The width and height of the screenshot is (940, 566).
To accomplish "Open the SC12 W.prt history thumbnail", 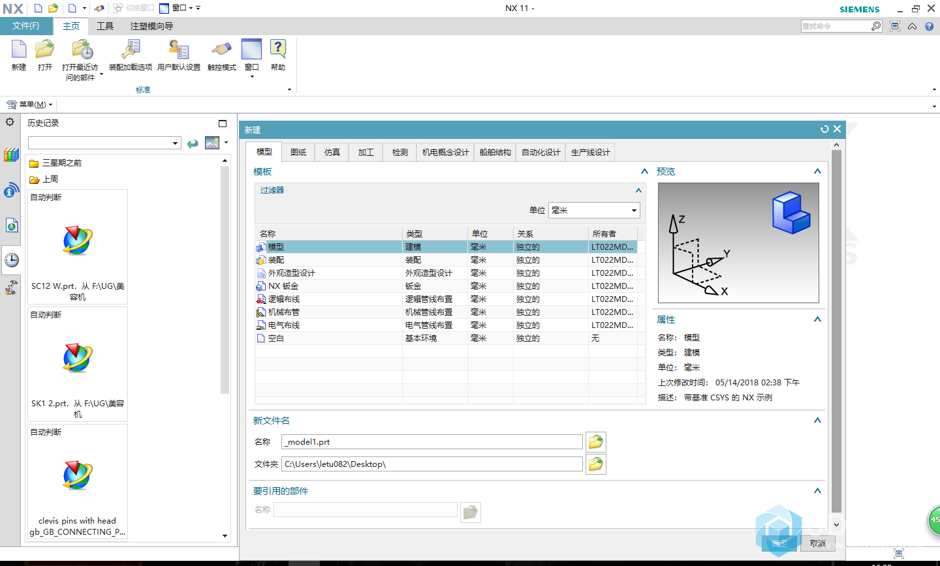I will (x=78, y=247).
